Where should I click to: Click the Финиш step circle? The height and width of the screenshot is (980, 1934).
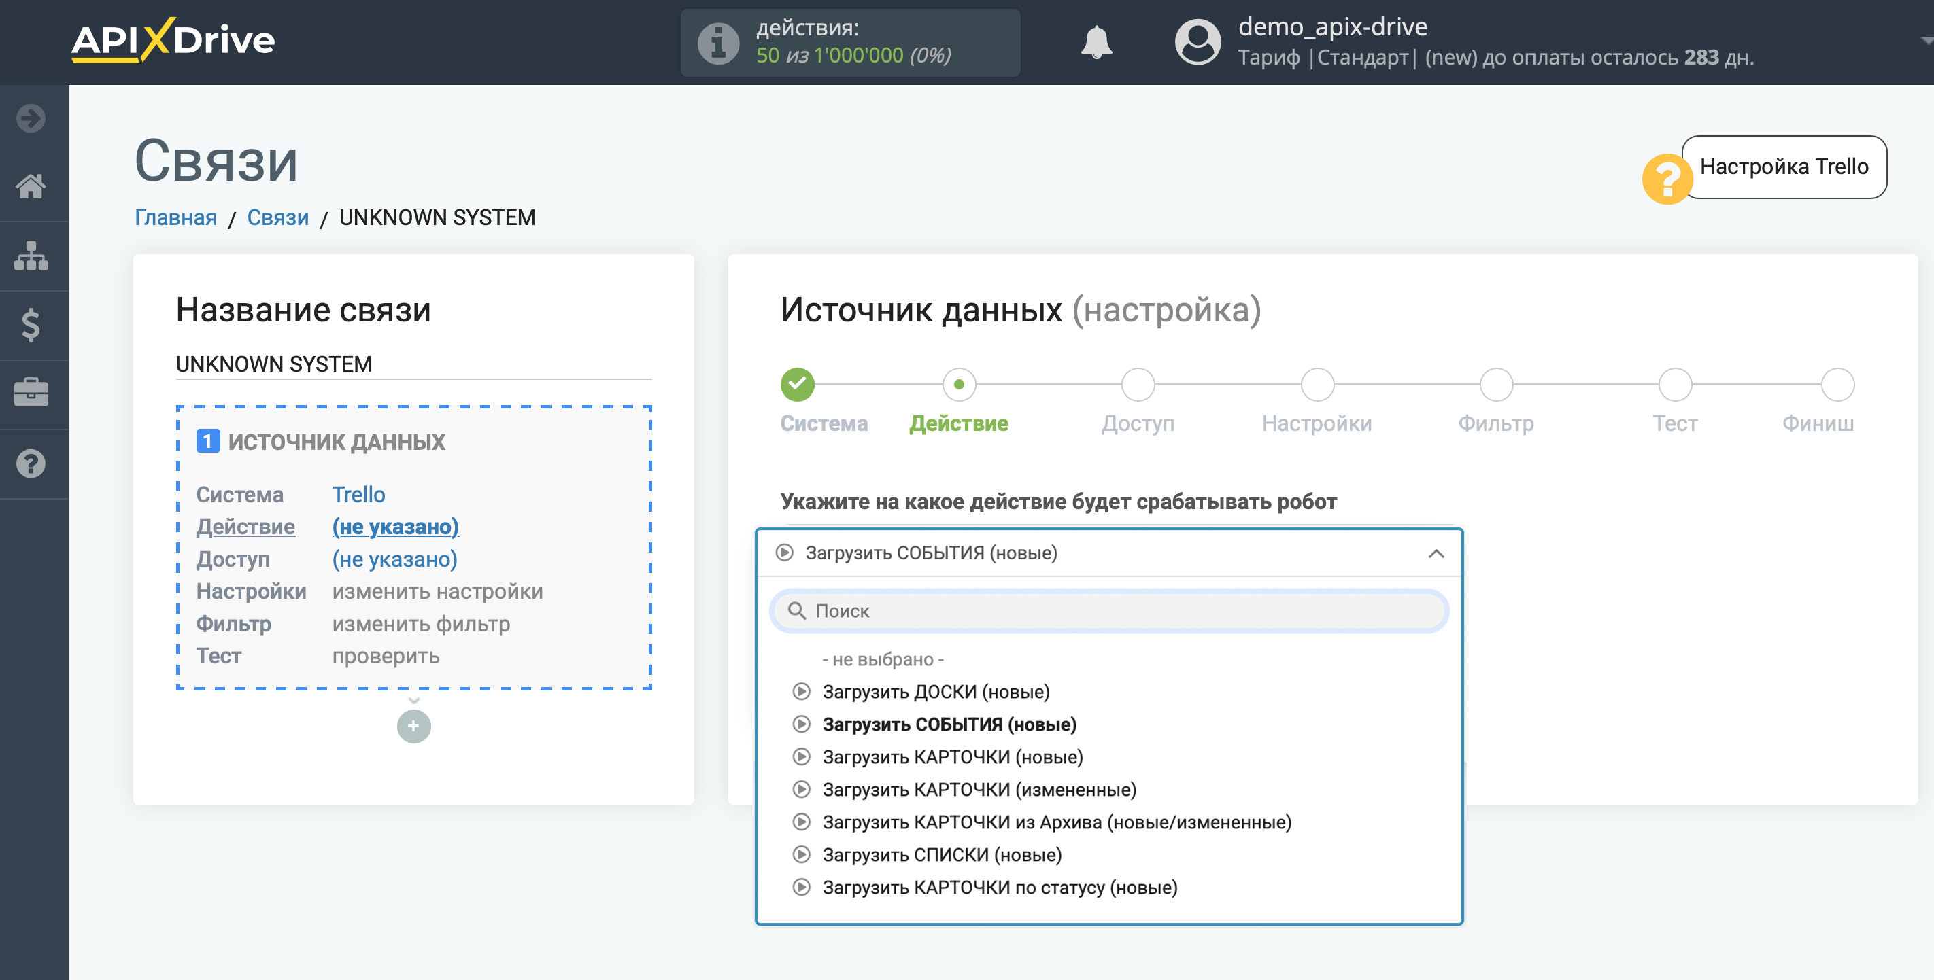click(x=1837, y=384)
